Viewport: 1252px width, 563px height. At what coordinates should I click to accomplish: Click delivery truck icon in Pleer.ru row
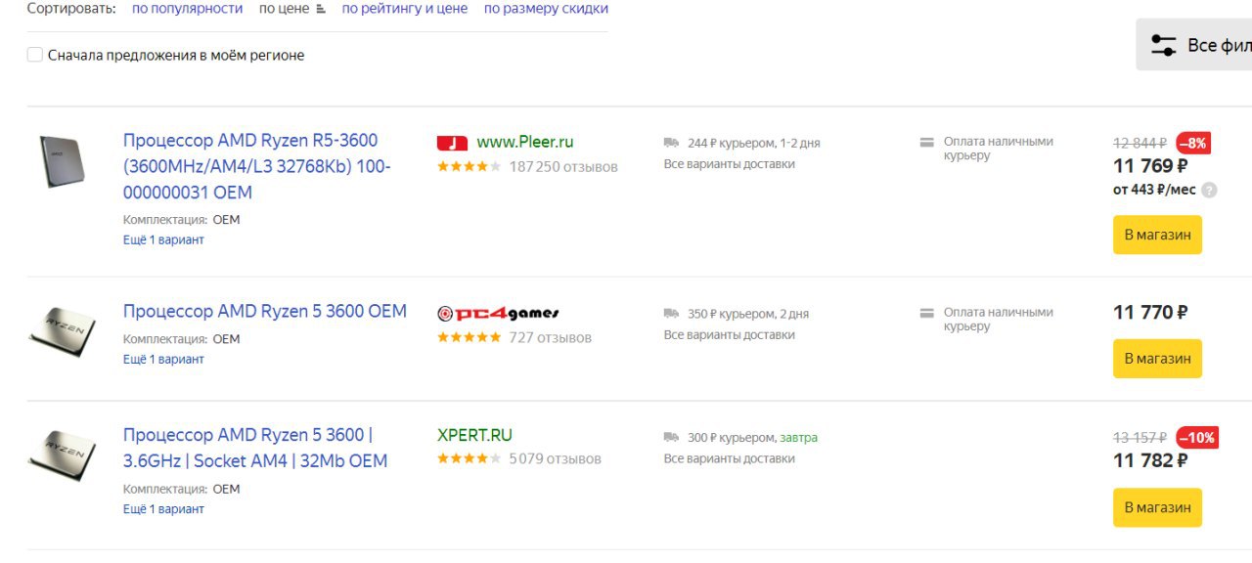[671, 143]
